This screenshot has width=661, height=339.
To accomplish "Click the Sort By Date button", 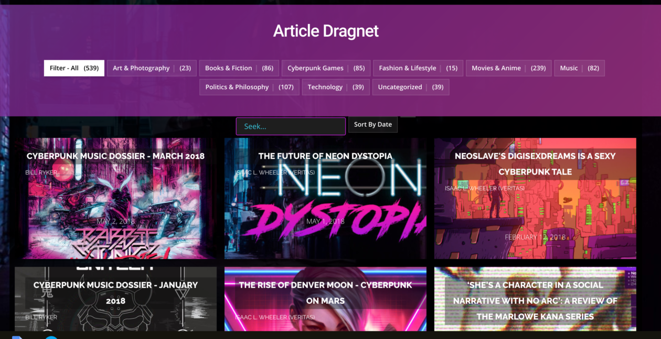I will tap(373, 125).
